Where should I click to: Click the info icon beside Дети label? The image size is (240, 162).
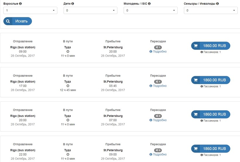73,4
